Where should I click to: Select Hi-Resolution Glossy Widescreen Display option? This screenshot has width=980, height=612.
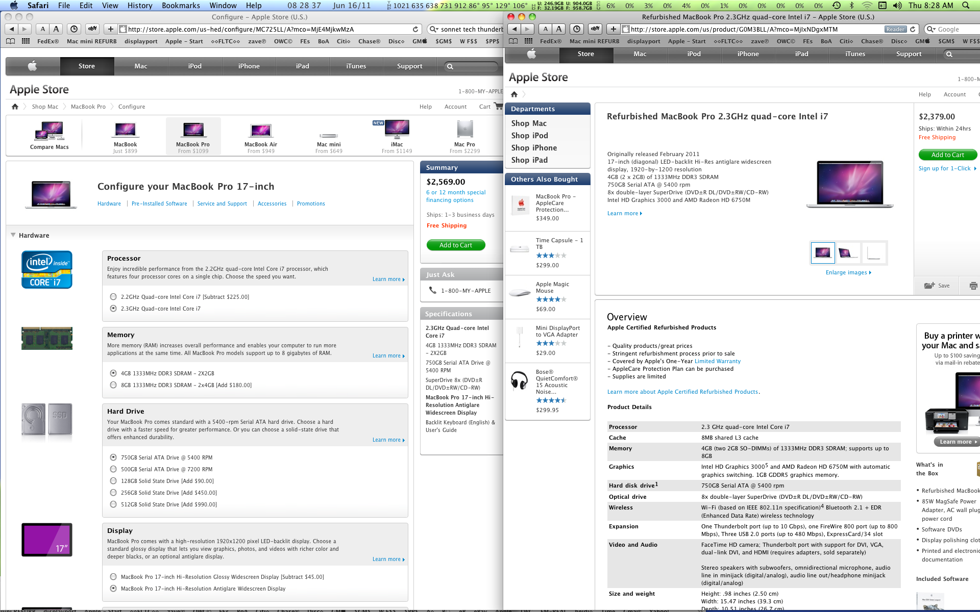click(113, 577)
